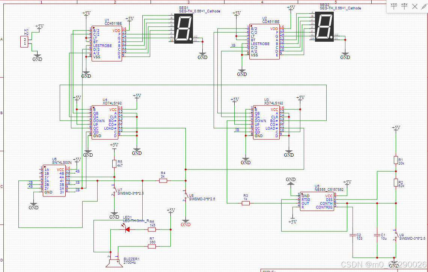Select resistor R6 symbol
Image resolution: width=428 pixels, height=272 pixels.
(x=152, y=230)
